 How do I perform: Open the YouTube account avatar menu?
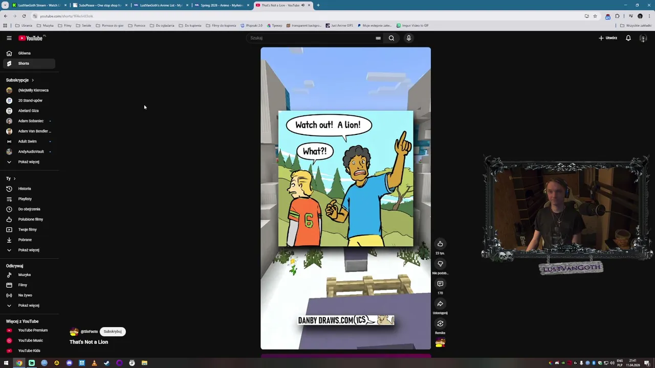(x=643, y=38)
